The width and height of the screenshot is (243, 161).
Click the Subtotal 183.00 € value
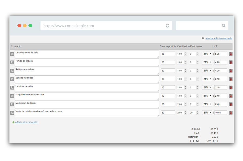pos(214,129)
